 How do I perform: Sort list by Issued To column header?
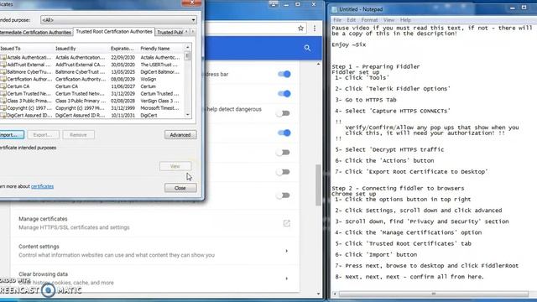tap(27, 49)
